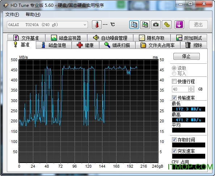Open the 自动噪音管理 tab
The height and width of the screenshot is (176, 215).
click(110, 38)
